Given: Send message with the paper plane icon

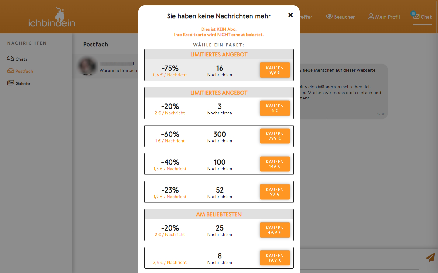Looking at the screenshot, I should tap(430, 258).
